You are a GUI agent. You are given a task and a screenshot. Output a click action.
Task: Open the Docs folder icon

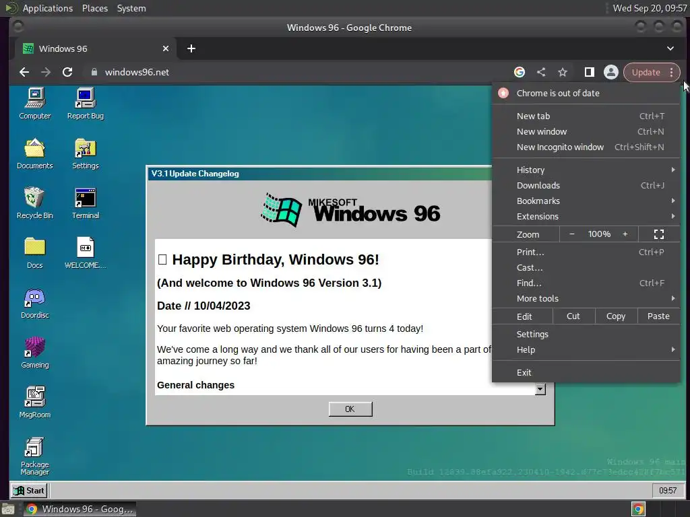coord(35,253)
